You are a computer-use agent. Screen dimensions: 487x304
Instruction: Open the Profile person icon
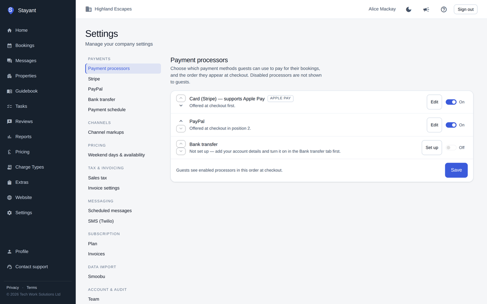9,252
